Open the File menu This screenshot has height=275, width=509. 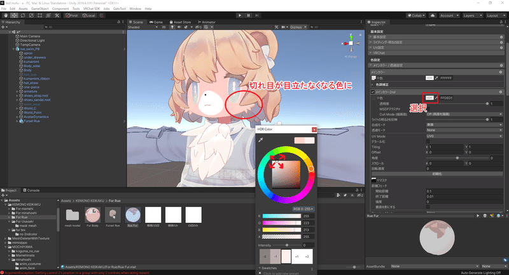click(x=4, y=9)
